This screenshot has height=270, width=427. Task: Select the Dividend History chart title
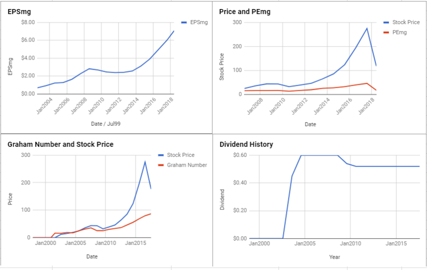[x=246, y=144]
